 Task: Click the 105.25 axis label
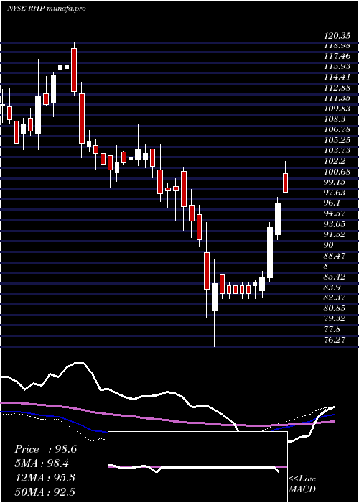click(x=337, y=140)
